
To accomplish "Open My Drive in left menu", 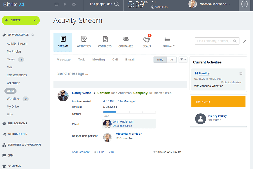I will pos(13,107).
